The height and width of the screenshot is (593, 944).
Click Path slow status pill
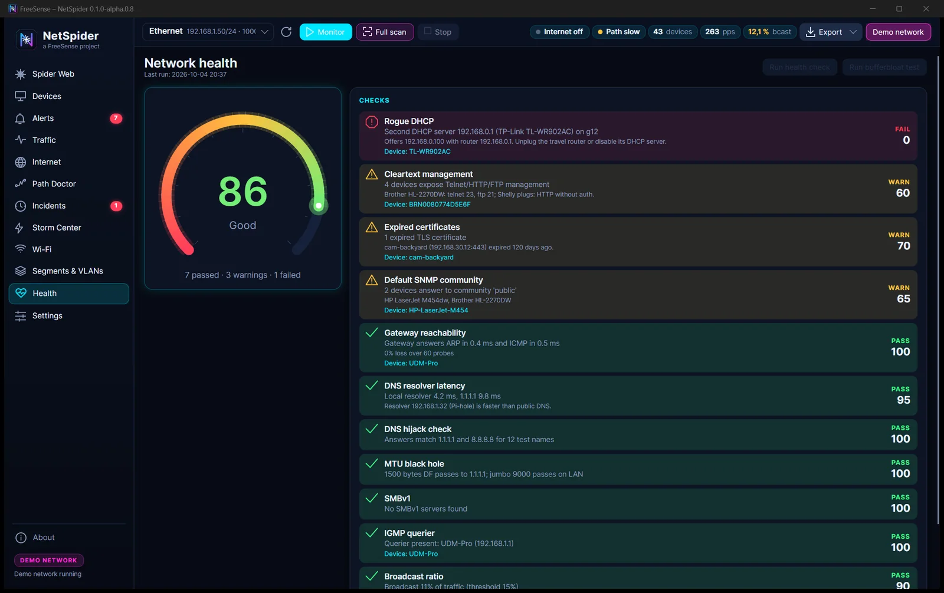[618, 32]
